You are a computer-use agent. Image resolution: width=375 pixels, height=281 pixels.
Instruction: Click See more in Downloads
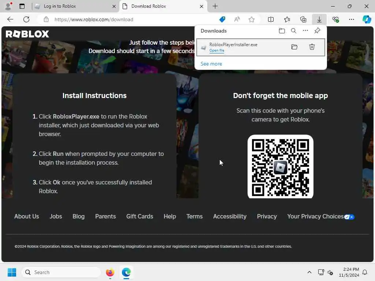click(211, 64)
